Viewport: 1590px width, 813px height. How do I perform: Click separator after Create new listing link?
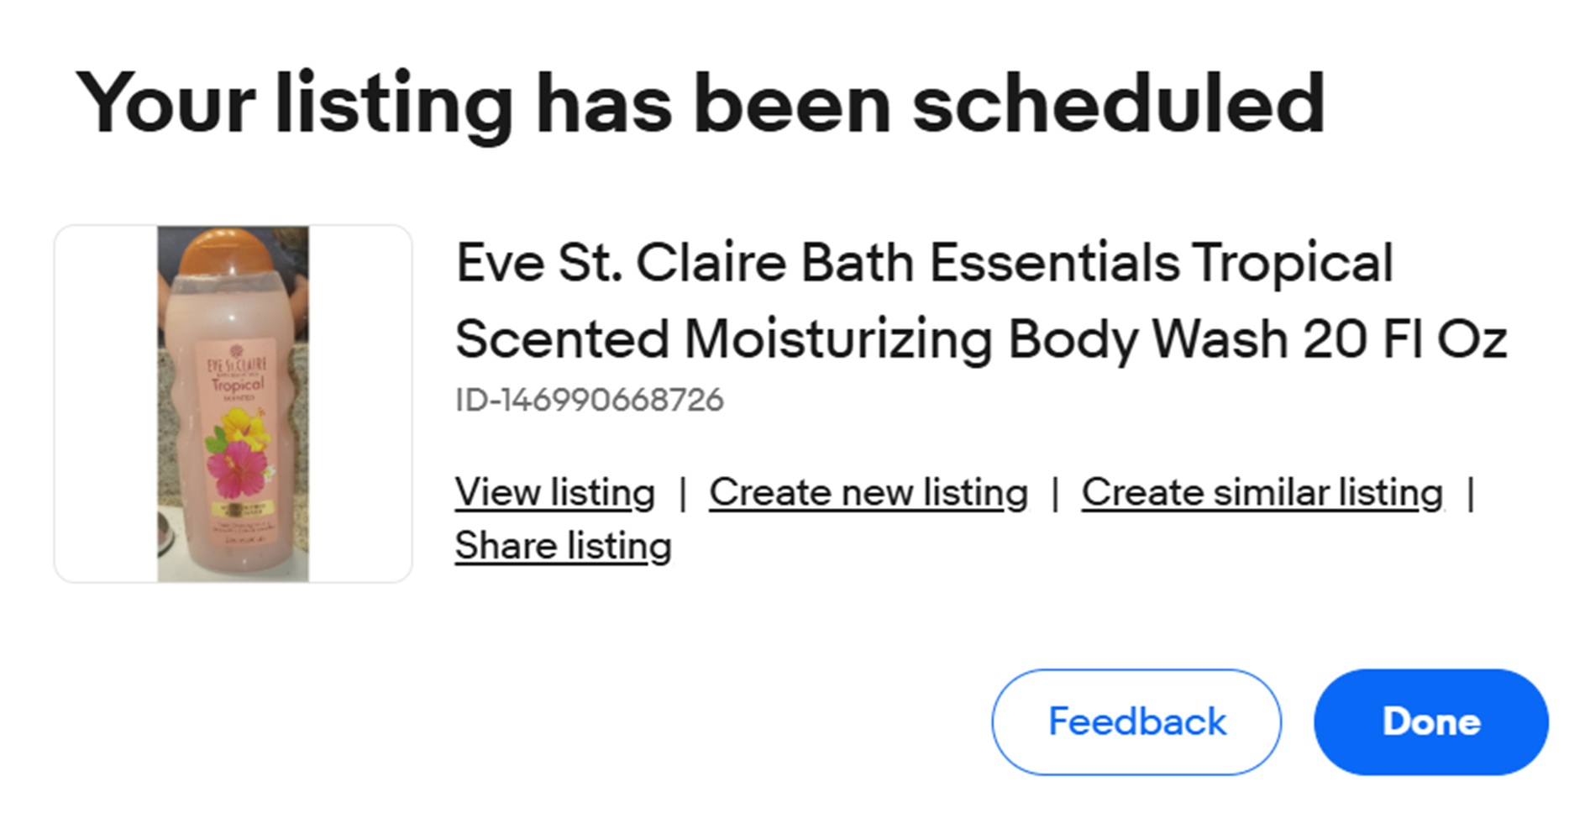pyautogui.click(x=1055, y=493)
